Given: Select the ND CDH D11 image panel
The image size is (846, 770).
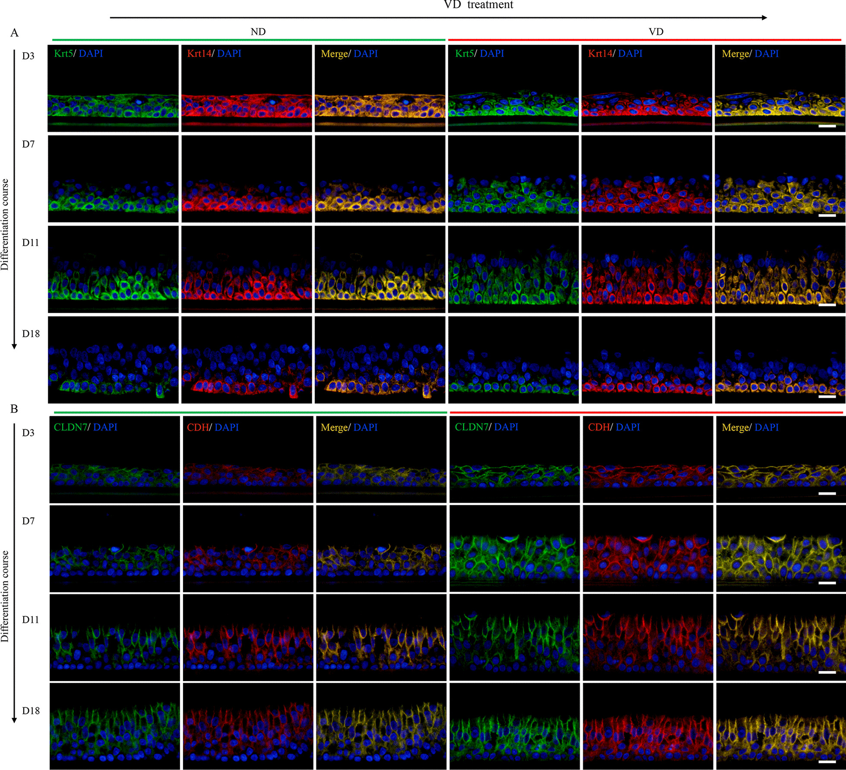Looking at the screenshot, I should pyautogui.click(x=248, y=637).
